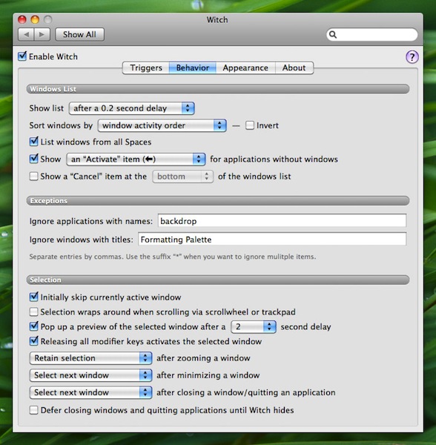436x445 pixels.
Task: Open dropdown for after closing a window
Action: click(x=90, y=392)
